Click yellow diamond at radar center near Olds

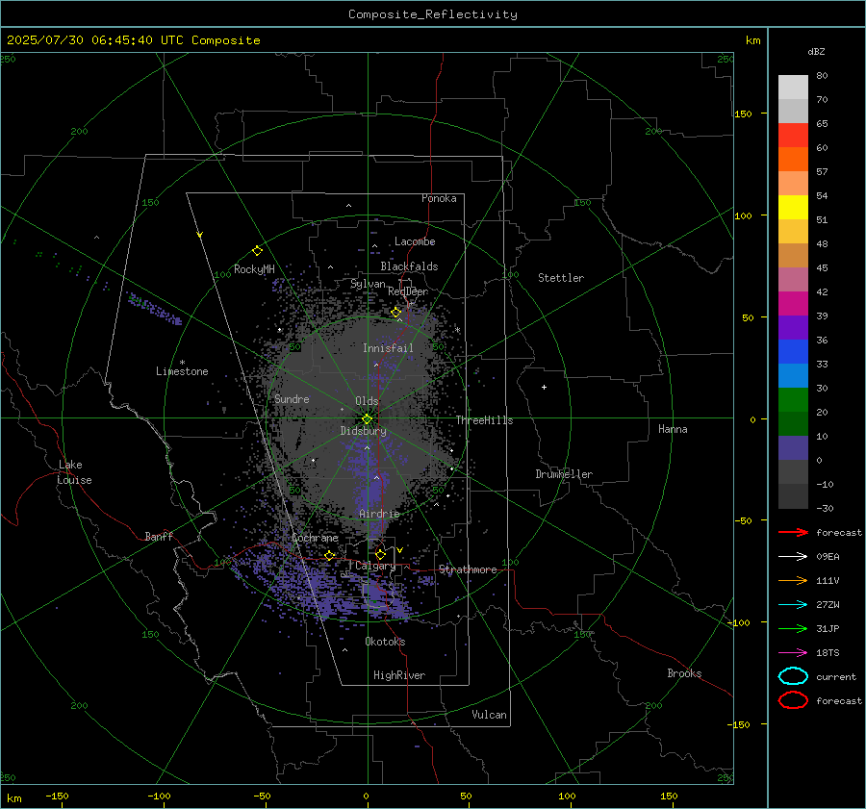point(367,419)
